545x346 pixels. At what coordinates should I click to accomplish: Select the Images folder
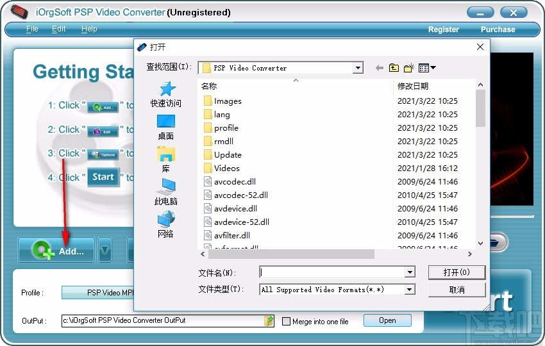pos(222,101)
